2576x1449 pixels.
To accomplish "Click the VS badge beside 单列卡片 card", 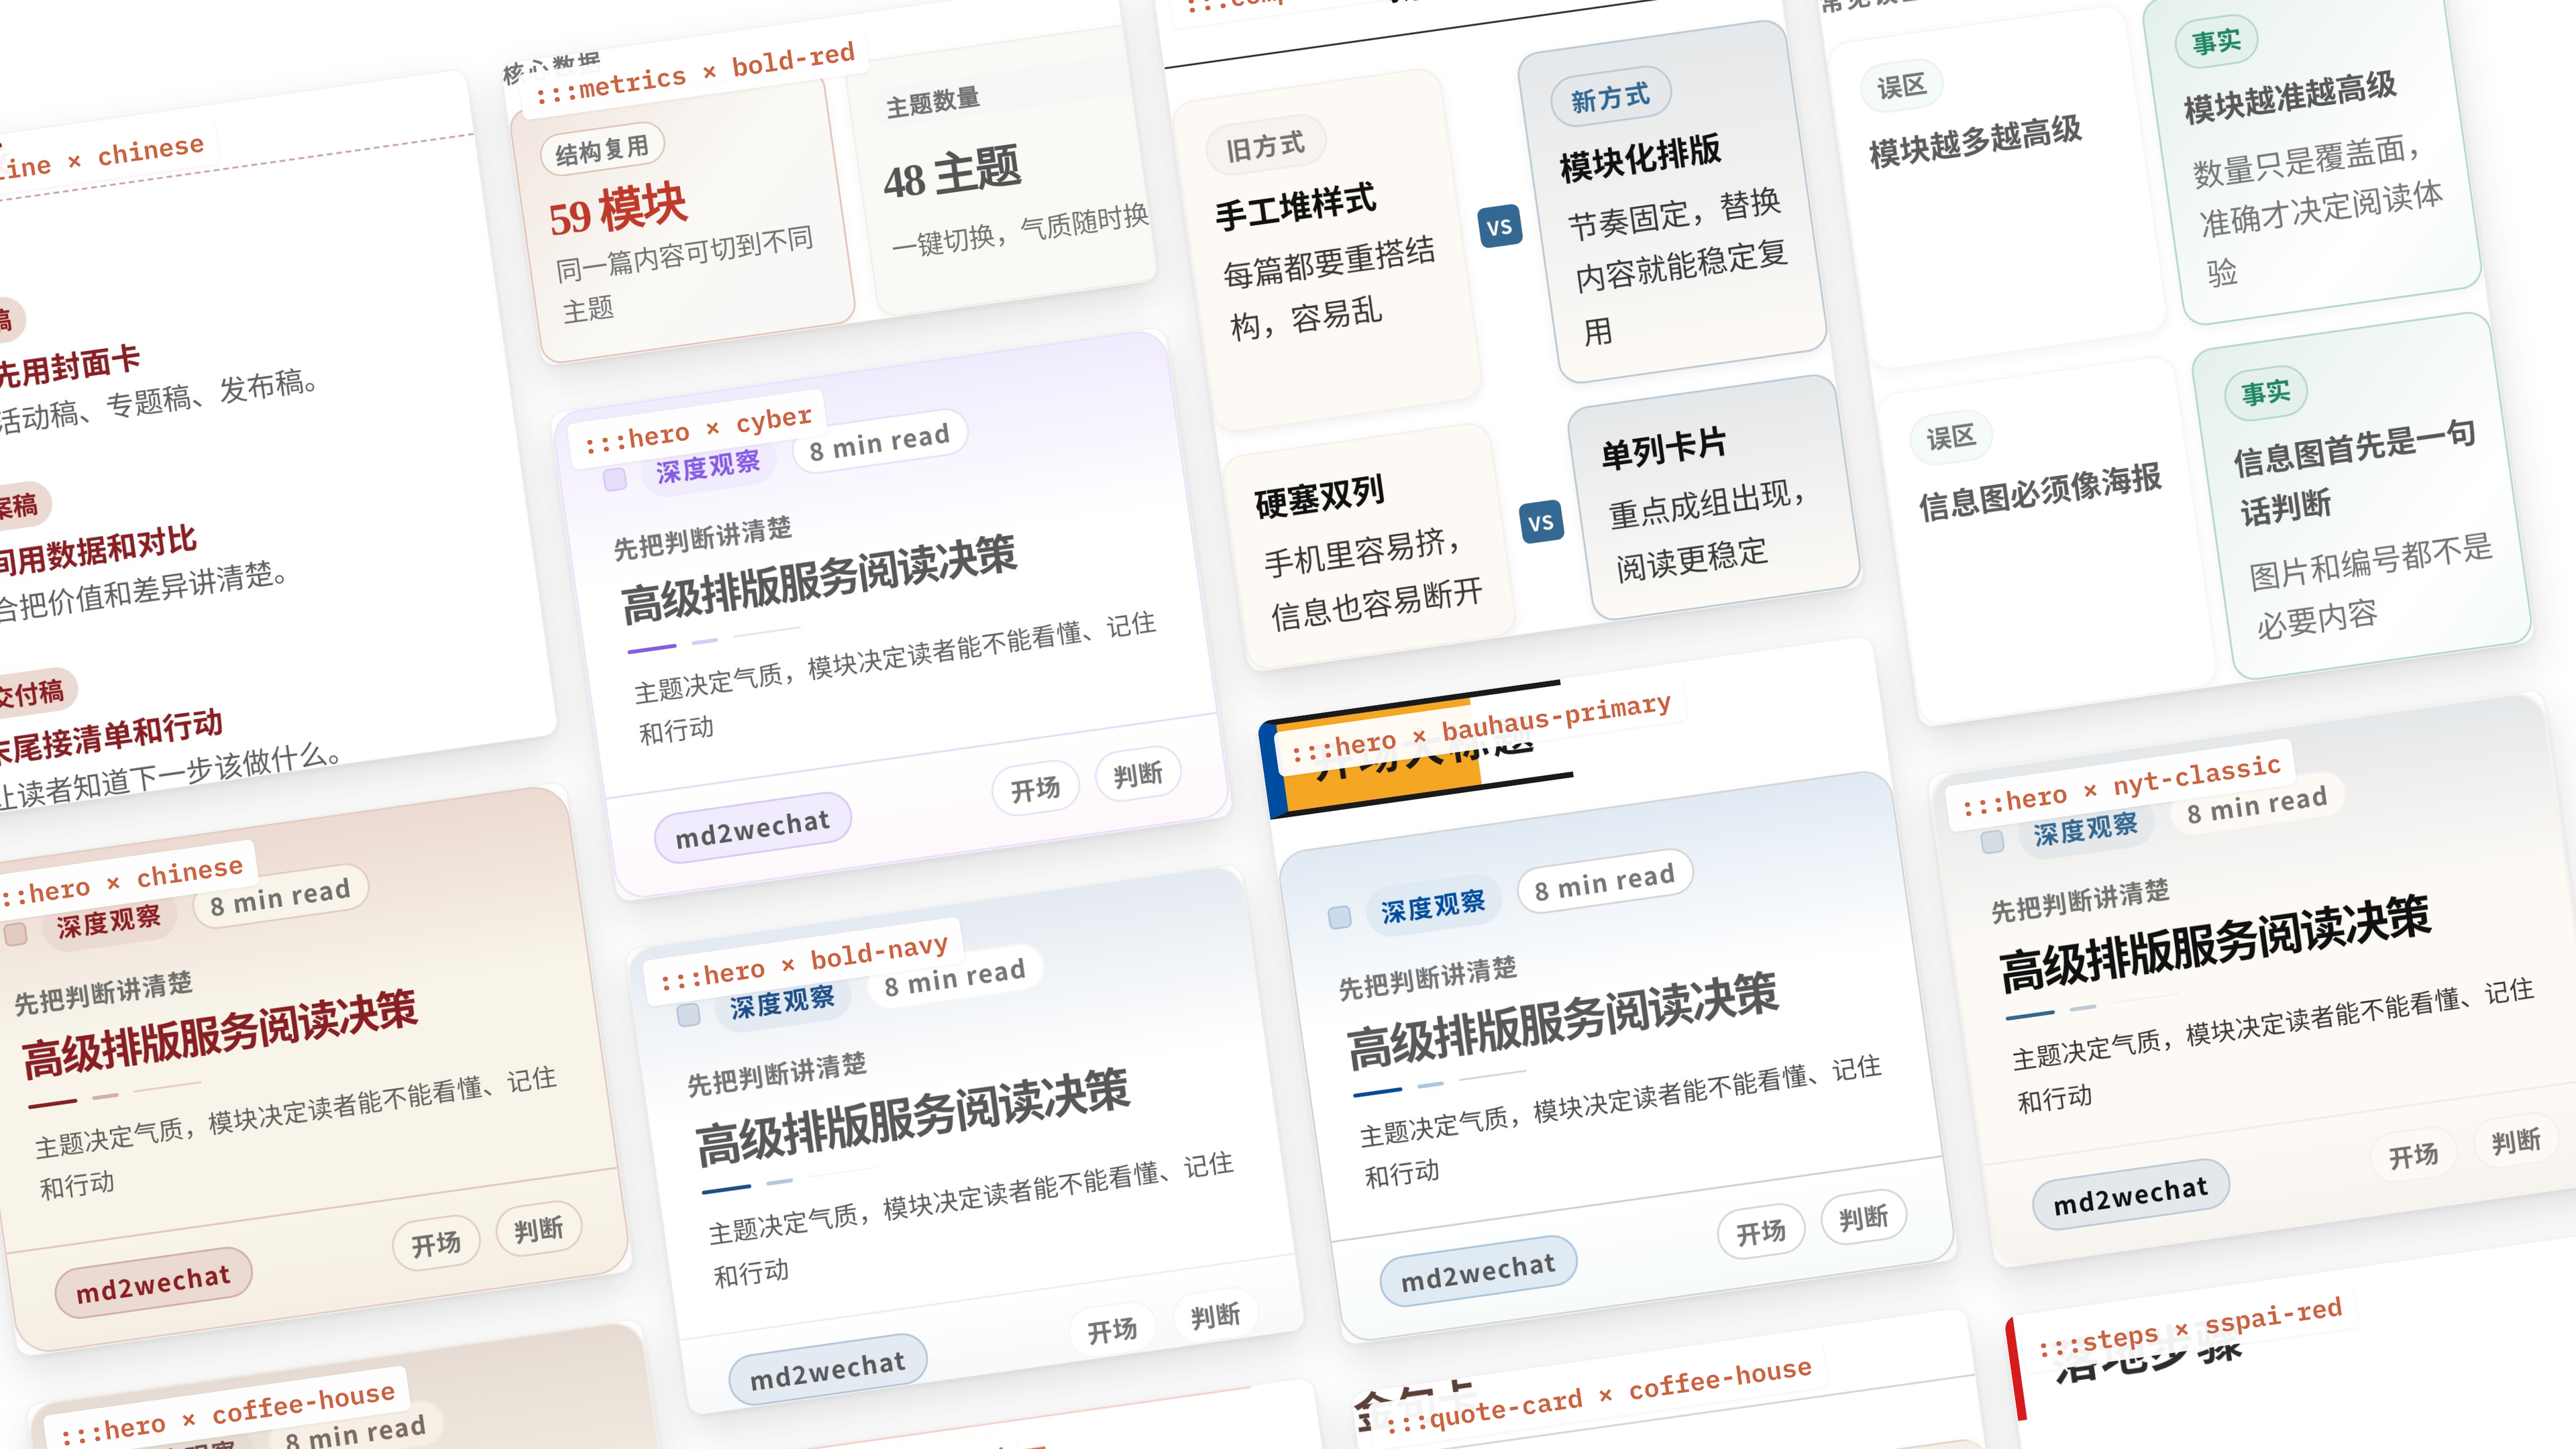I will click(1541, 522).
